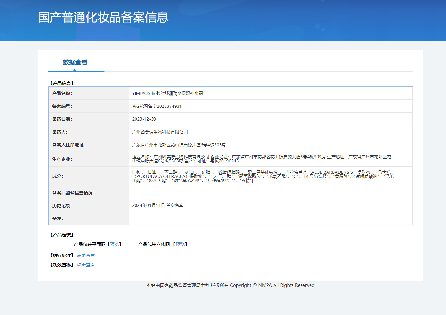Click history record 2024年01月11日 首次备案
446x315 pixels.
coord(158,205)
